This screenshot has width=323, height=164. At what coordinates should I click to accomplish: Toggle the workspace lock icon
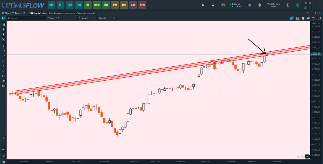213,5
